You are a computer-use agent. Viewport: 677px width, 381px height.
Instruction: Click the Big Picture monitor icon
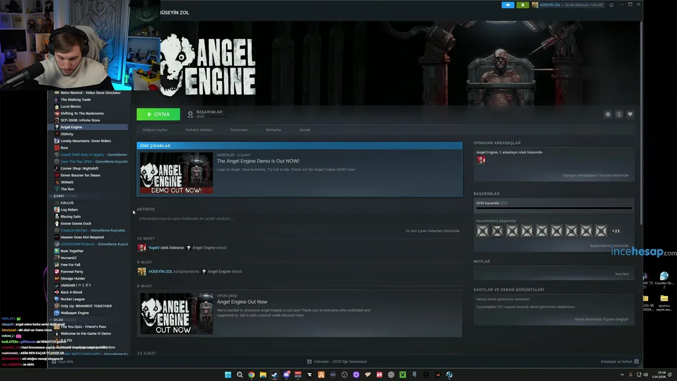pos(611,5)
